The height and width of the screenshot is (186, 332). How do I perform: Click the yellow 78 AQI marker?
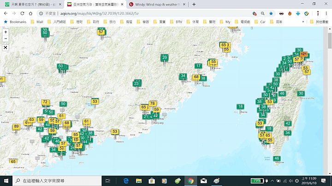pyautogui.click(x=153, y=103)
